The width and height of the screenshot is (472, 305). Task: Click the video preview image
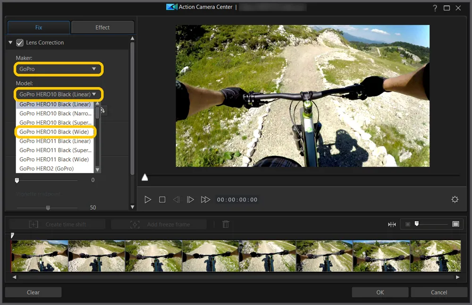(x=303, y=96)
